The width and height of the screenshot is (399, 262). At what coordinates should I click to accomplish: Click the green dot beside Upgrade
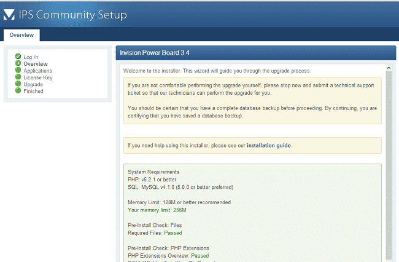18,84
